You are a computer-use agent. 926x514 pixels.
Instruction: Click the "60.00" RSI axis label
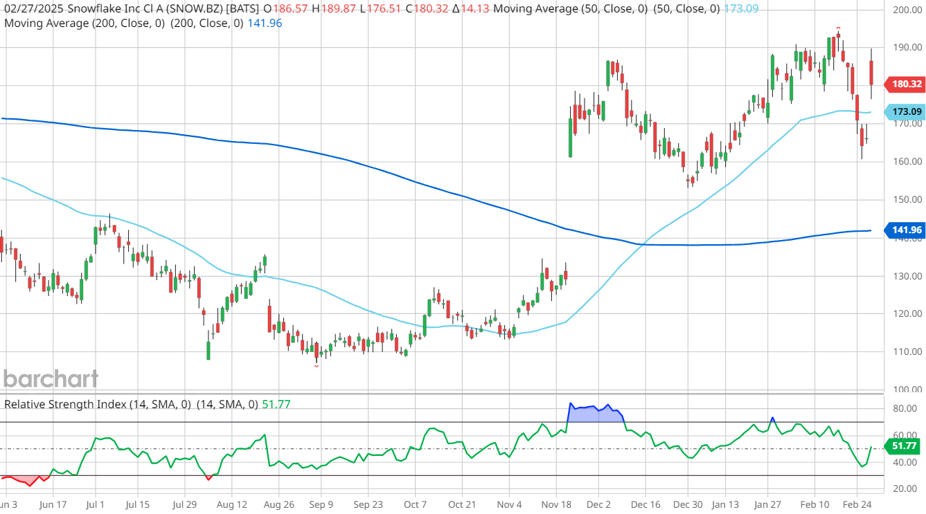tap(905, 436)
